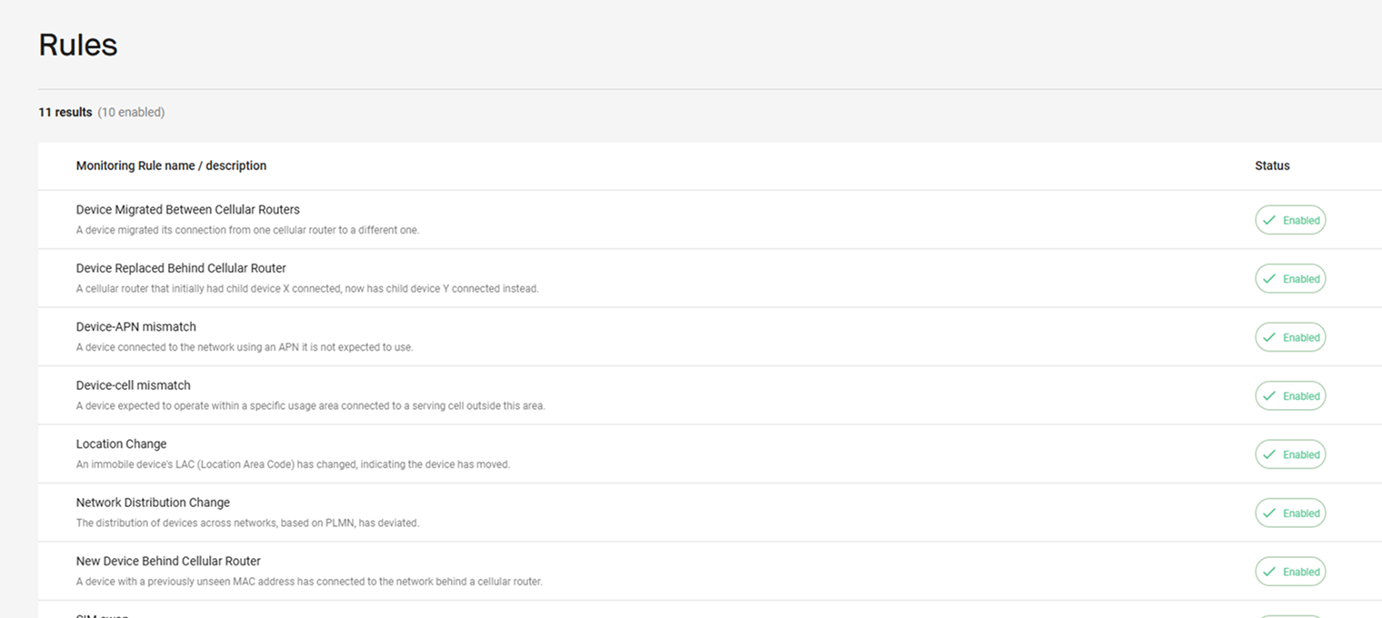The height and width of the screenshot is (618, 1382).
Task: Open the New Device Behind Cellular Router rule
Action: (x=168, y=562)
